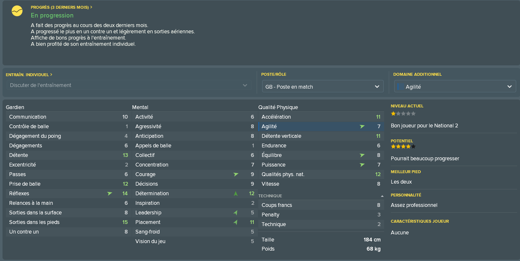Image resolution: width=520 pixels, height=261 pixels.
Task: Click the up arrow next to Détermination
Action: pos(235,194)
